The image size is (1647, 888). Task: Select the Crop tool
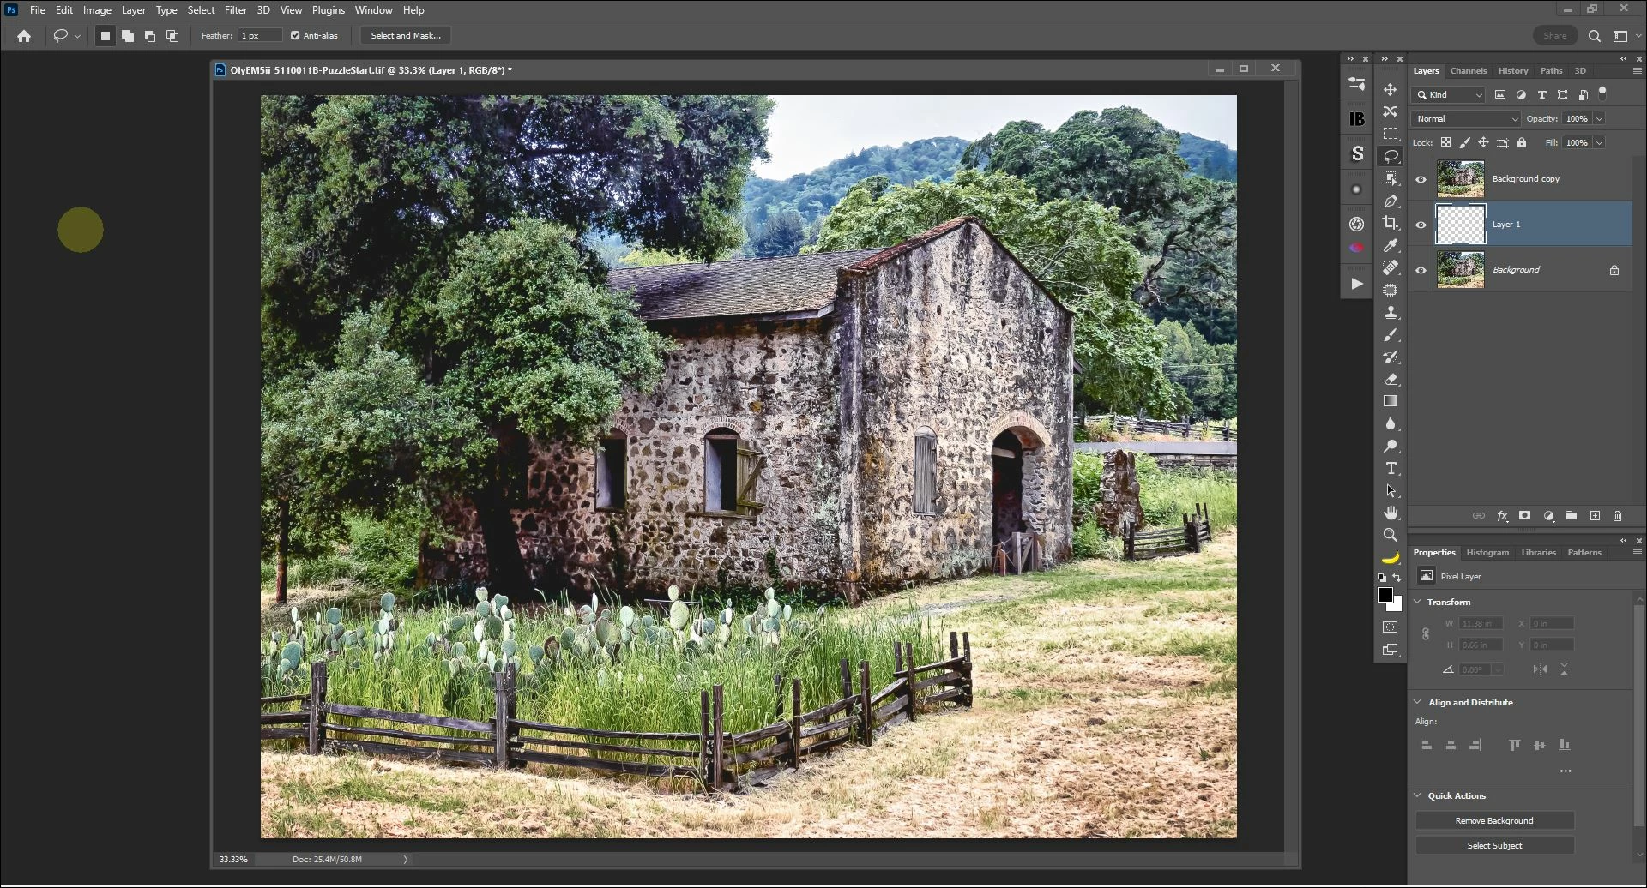1390,223
